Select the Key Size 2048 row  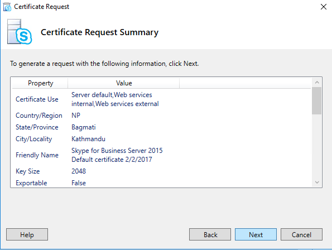point(162,171)
